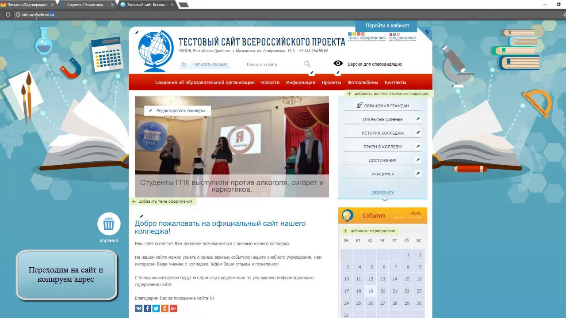
Task: Open the Информация menu item
Action: point(301,82)
